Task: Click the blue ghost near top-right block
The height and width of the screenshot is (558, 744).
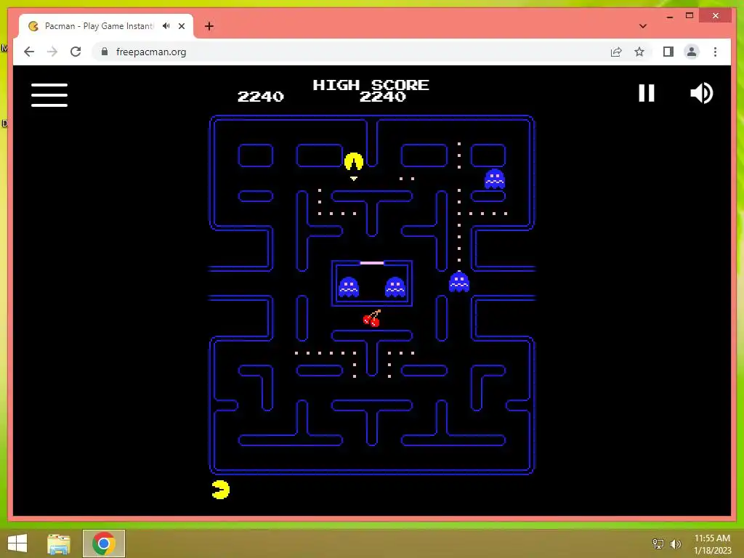Action: pyautogui.click(x=494, y=179)
